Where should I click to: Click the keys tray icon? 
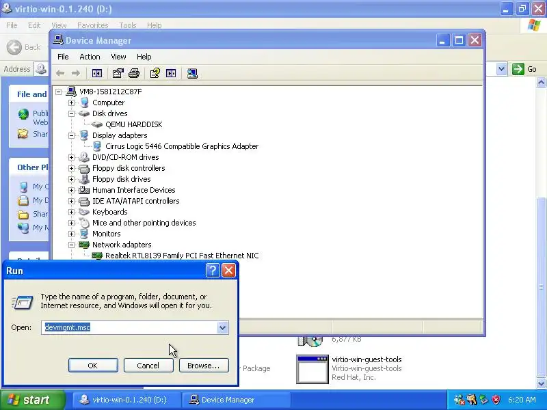point(472,400)
